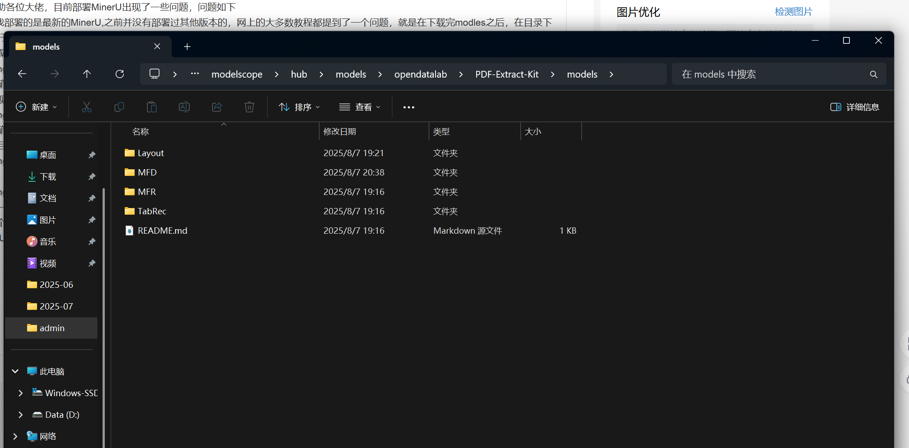Click Markdown 源文件 type cell

coord(468,231)
